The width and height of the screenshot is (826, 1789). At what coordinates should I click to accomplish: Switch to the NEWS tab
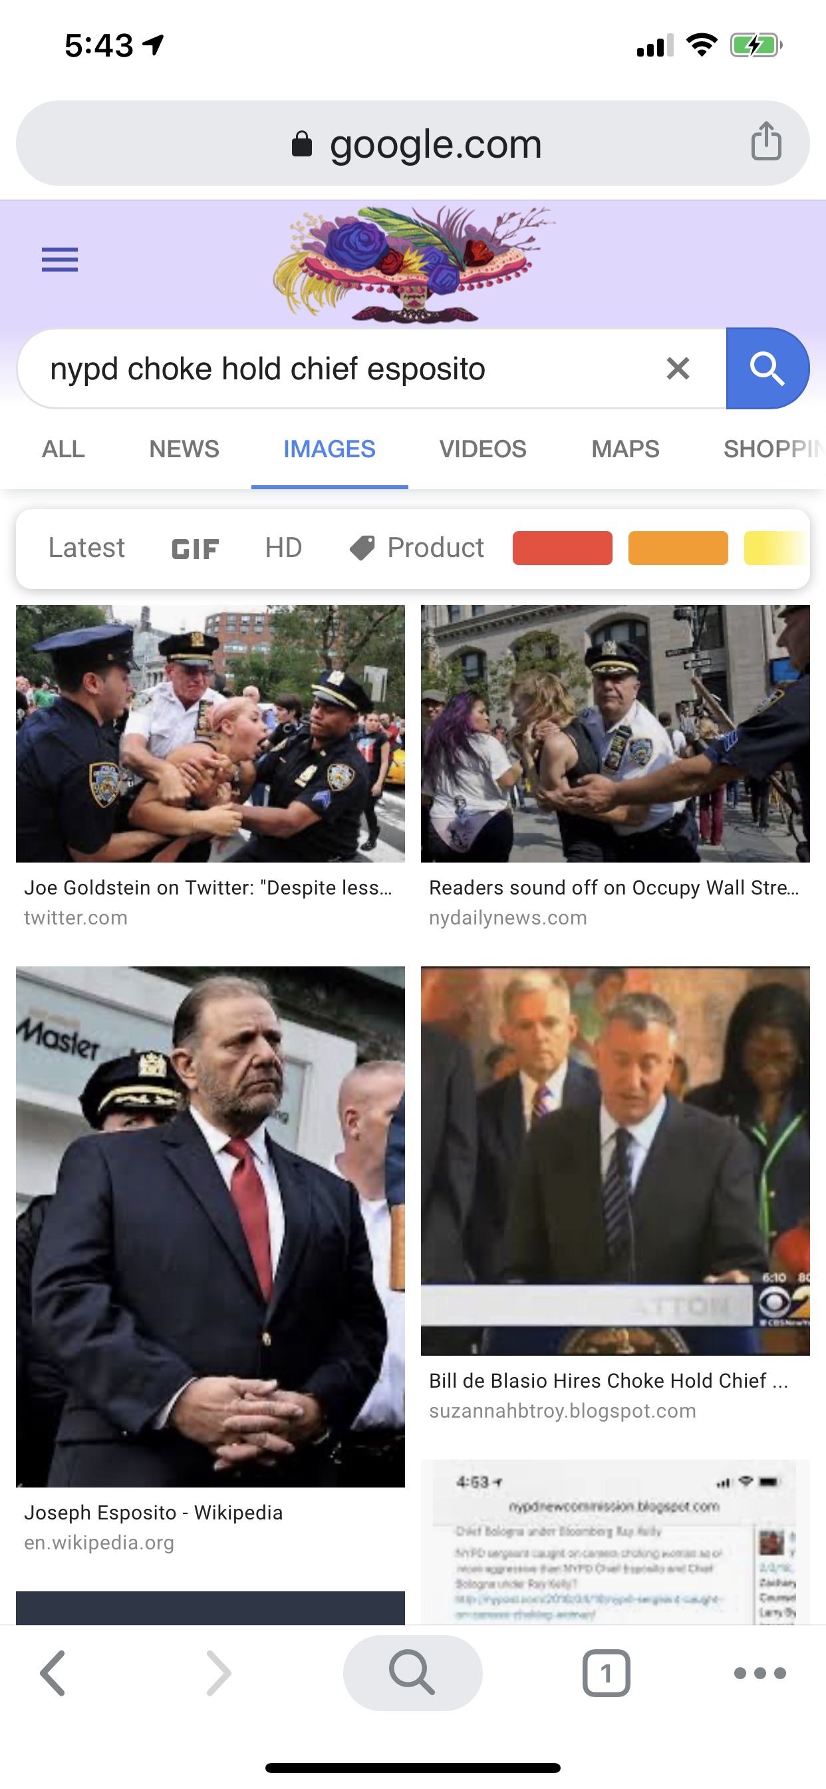click(x=184, y=449)
